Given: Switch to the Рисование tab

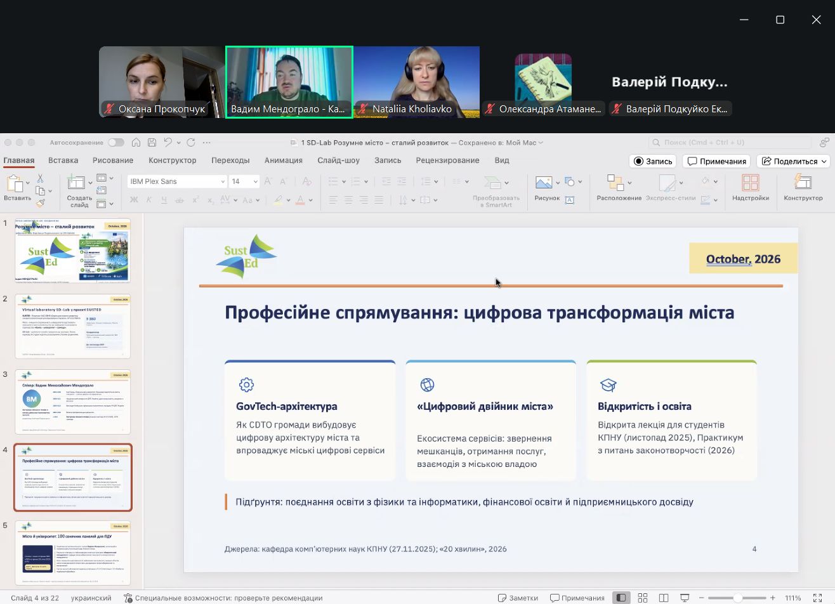Looking at the screenshot, I should [113, 161].
